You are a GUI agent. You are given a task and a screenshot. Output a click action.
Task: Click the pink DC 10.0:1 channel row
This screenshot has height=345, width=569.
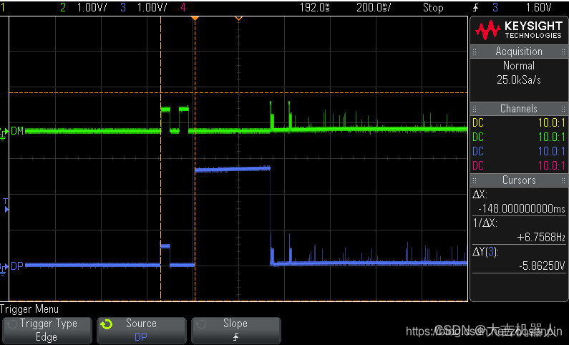519,165
